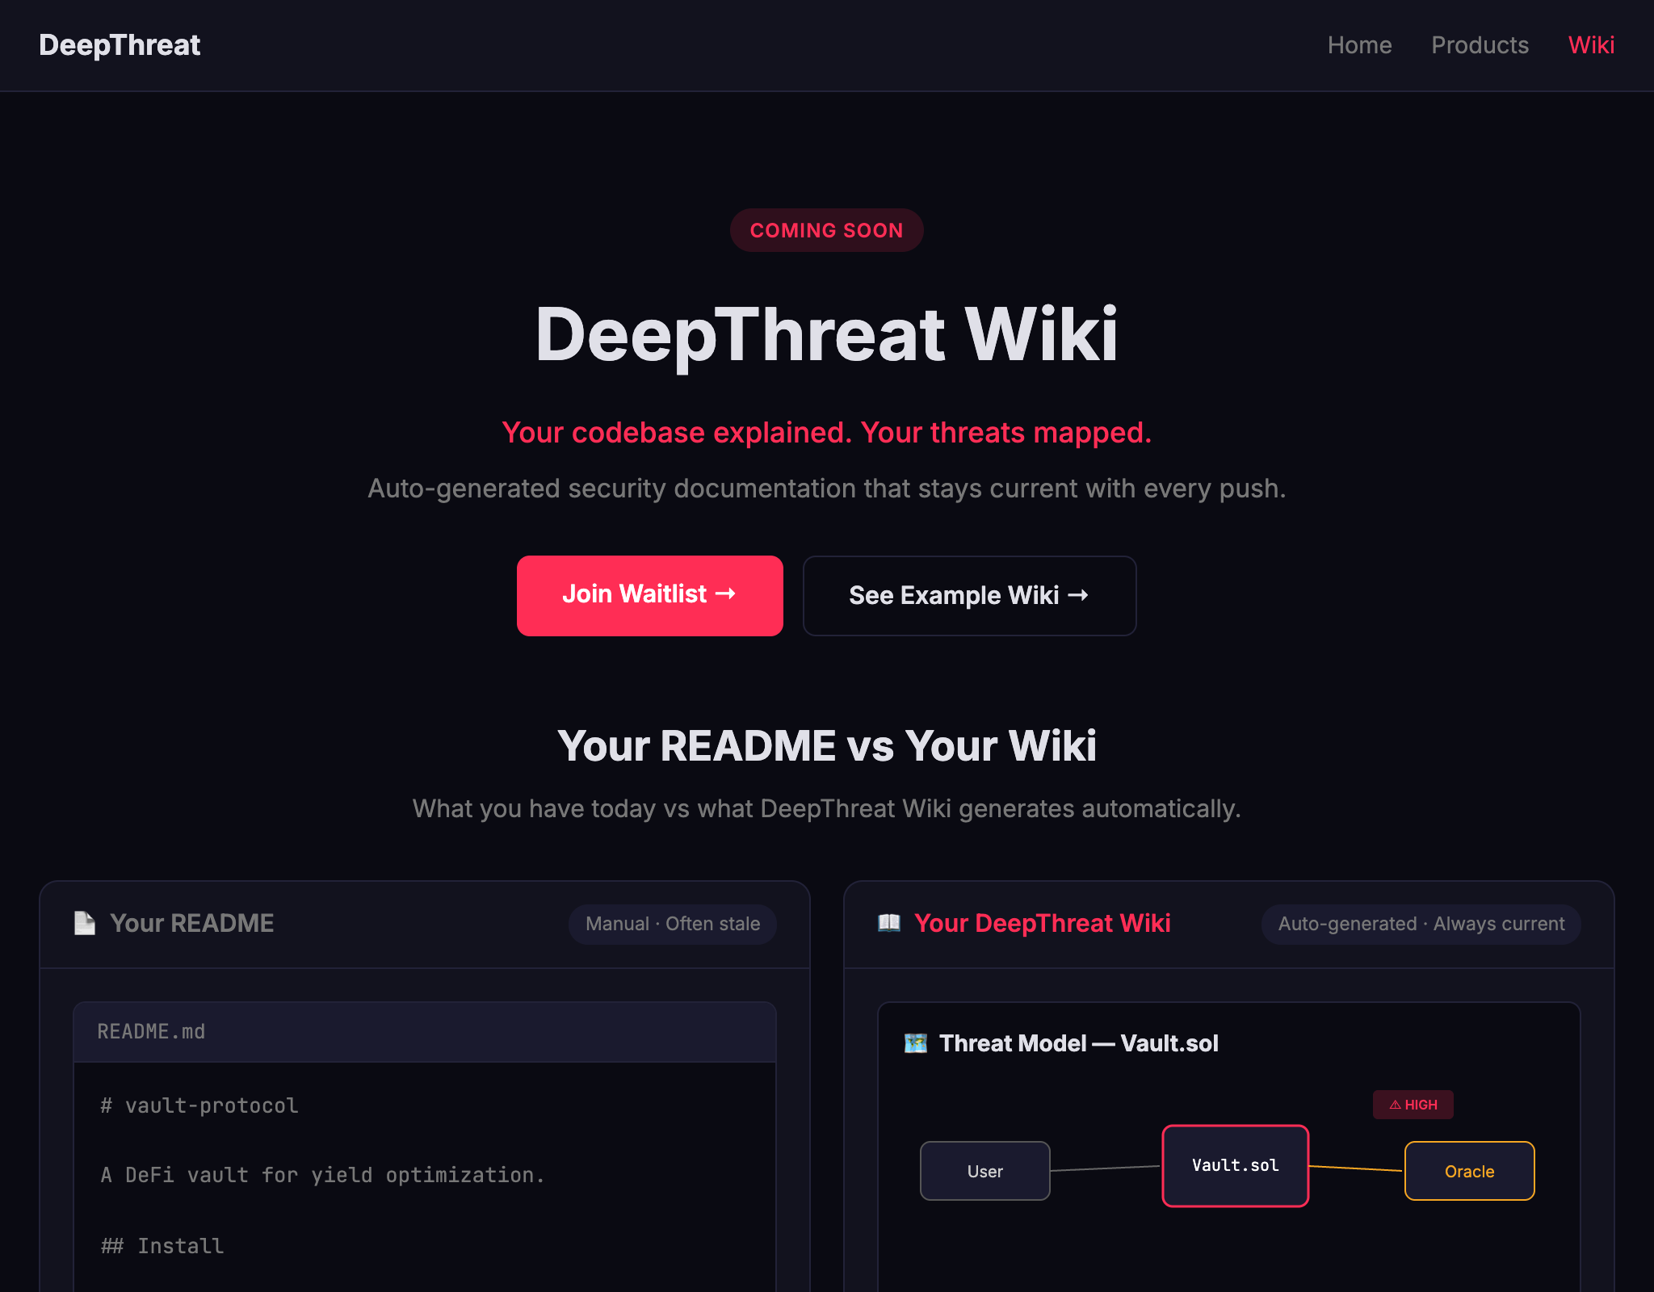Select the Vault.sol diagram node
This screenshot has height=1292, width=1654.
[1235, 1165]
